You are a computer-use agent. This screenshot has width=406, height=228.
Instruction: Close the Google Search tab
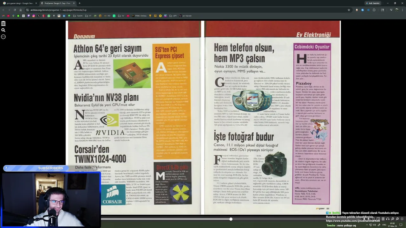pyautogui.click(x=36, y=3)
